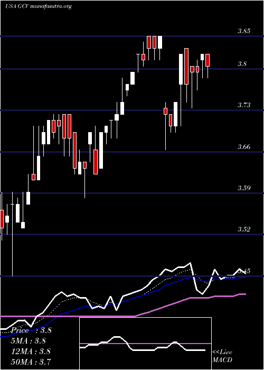The image size is (264, 370).
Task: Click the 3.8 price axis label
Action: coord(242,64)
